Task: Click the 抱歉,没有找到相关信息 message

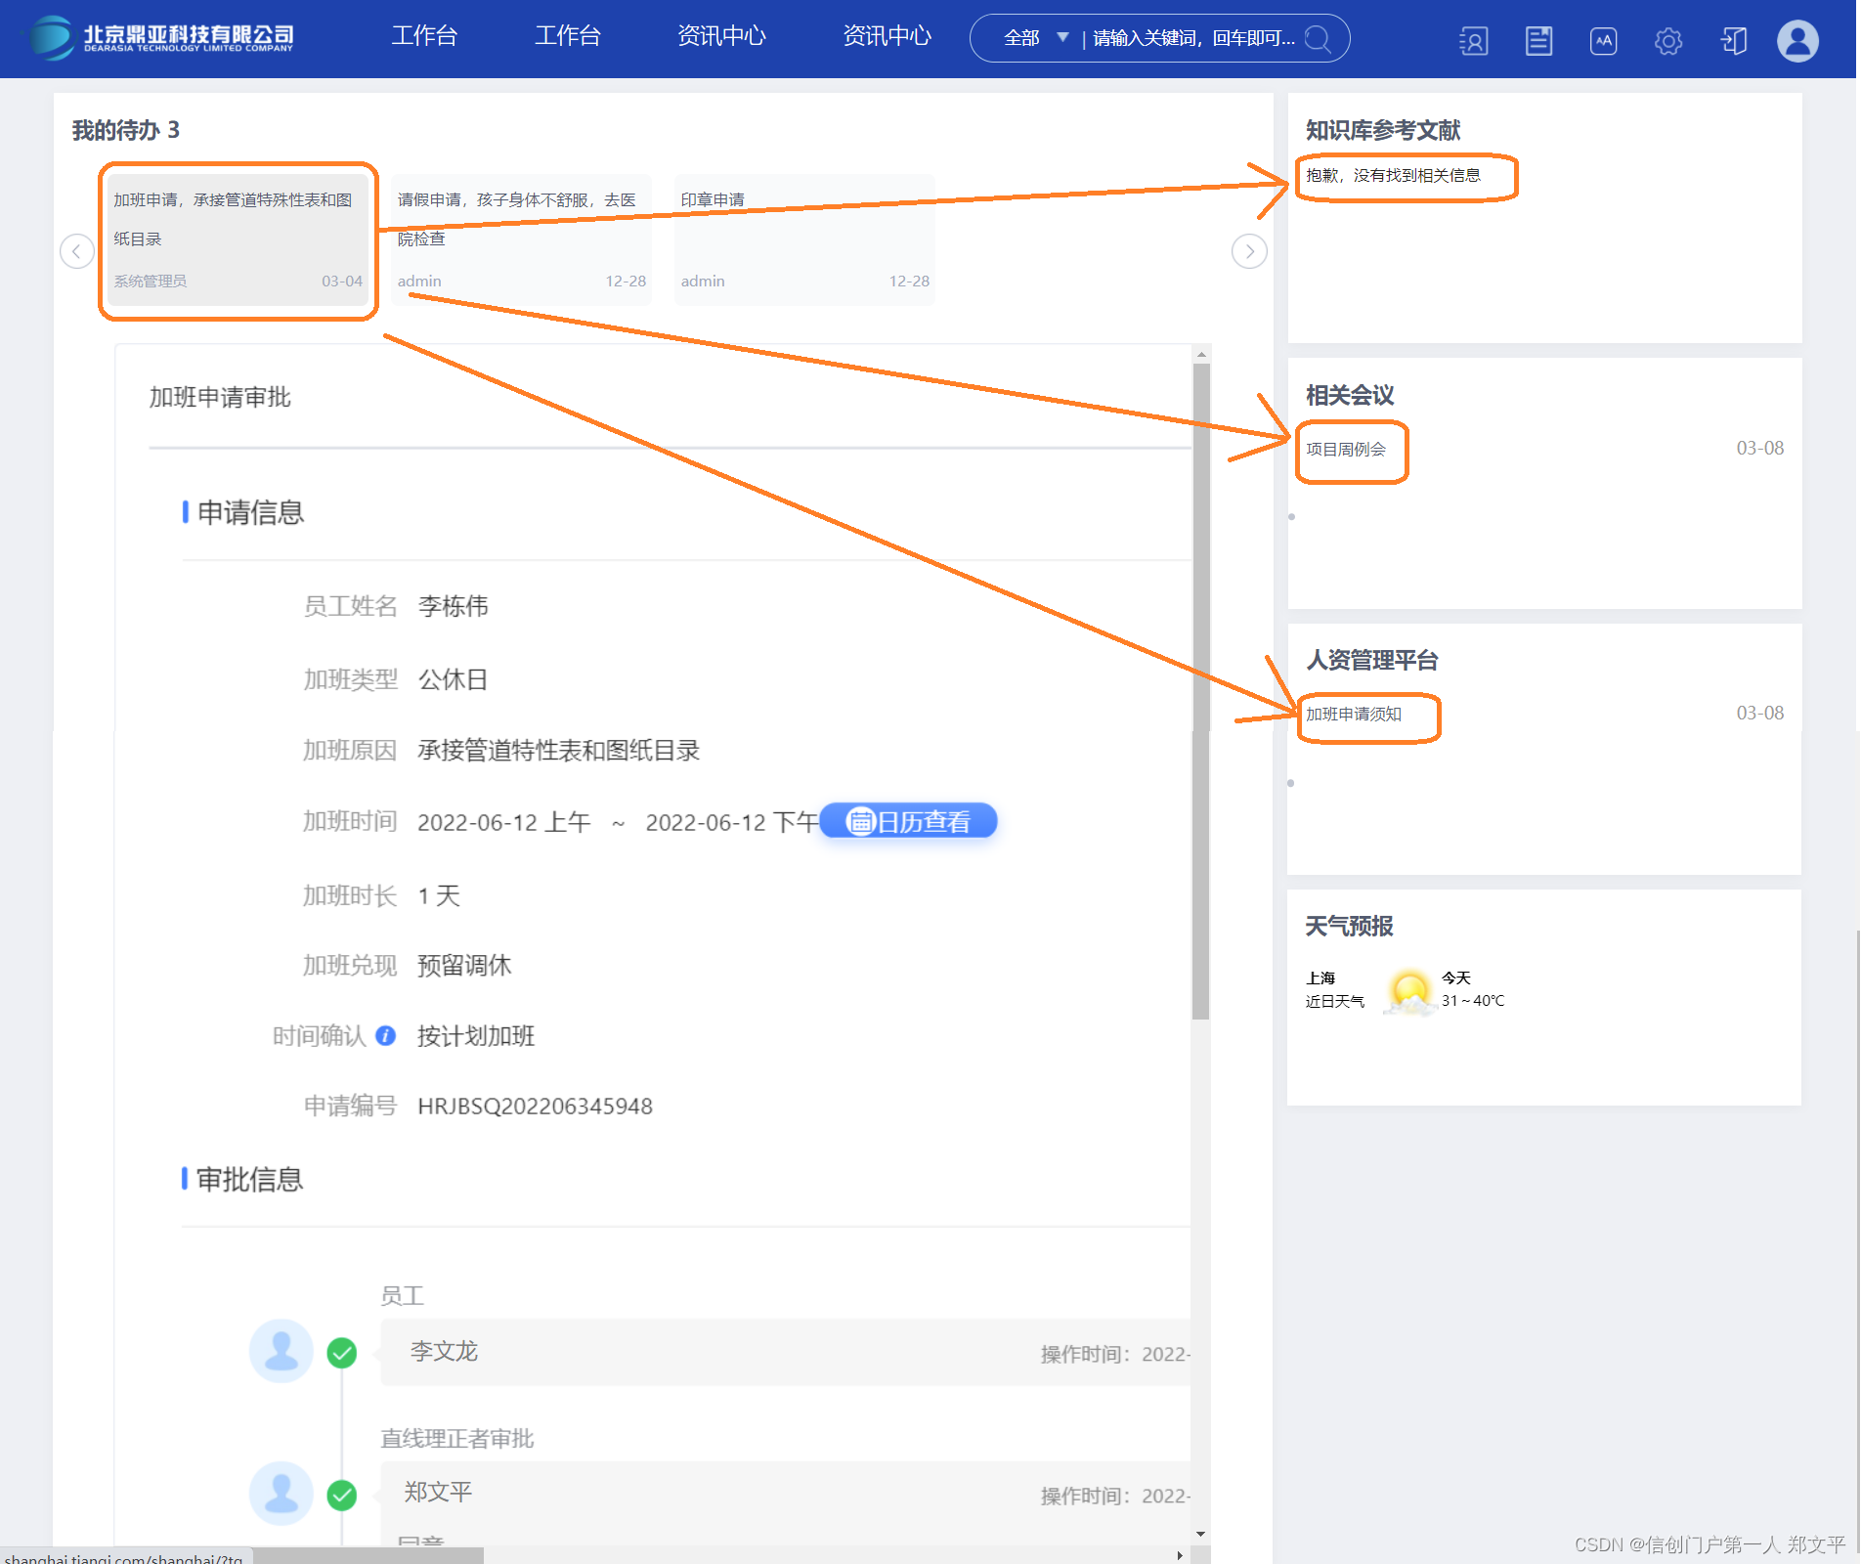Action: (x=1393, y=175)
